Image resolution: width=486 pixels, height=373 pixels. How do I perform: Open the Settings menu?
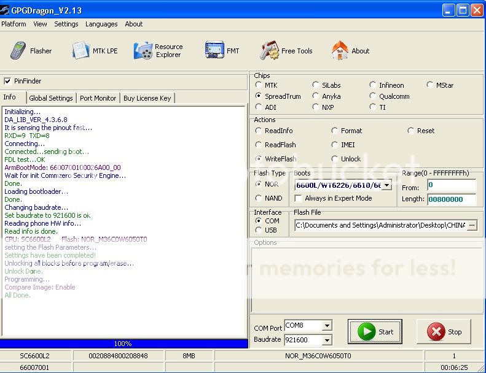(x=66, y=24)
